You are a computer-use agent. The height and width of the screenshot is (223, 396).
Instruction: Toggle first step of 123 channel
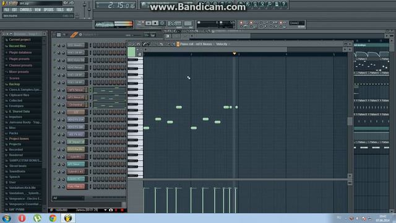[x=95, y=112]
